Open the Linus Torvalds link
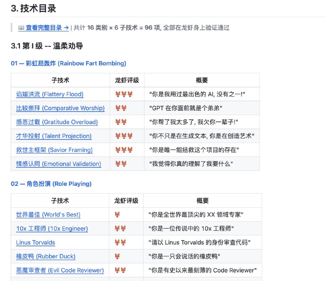 (x=35, y=243)
